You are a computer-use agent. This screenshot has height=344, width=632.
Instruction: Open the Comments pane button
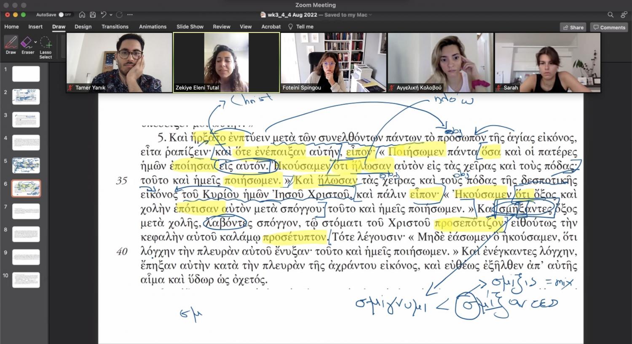pos(609,27)
